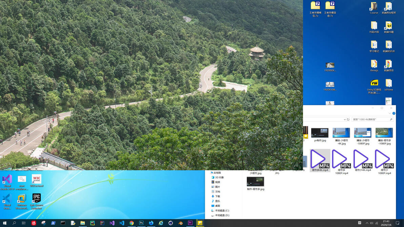Select threejs folder on desktop

pyautogui.click(x=374, y=66)
